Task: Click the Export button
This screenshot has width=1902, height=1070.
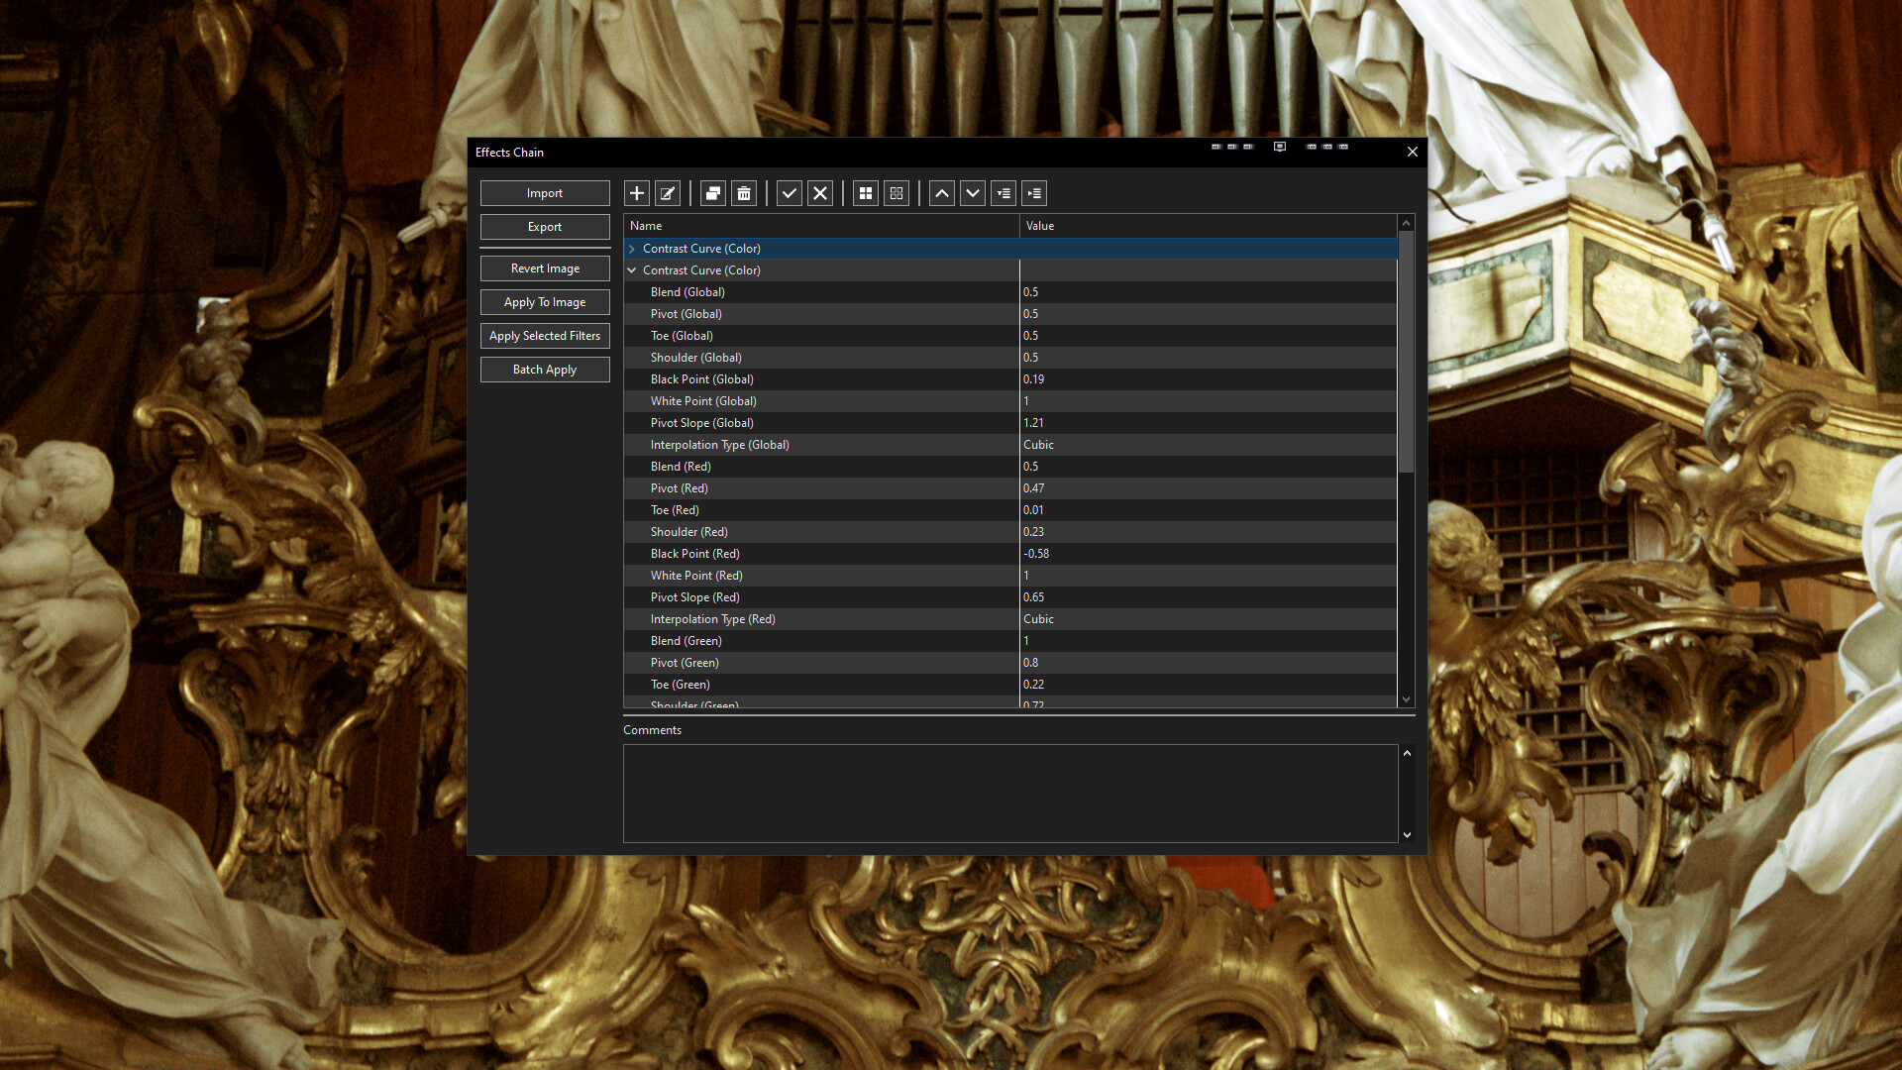Action: tap(545, 227)
